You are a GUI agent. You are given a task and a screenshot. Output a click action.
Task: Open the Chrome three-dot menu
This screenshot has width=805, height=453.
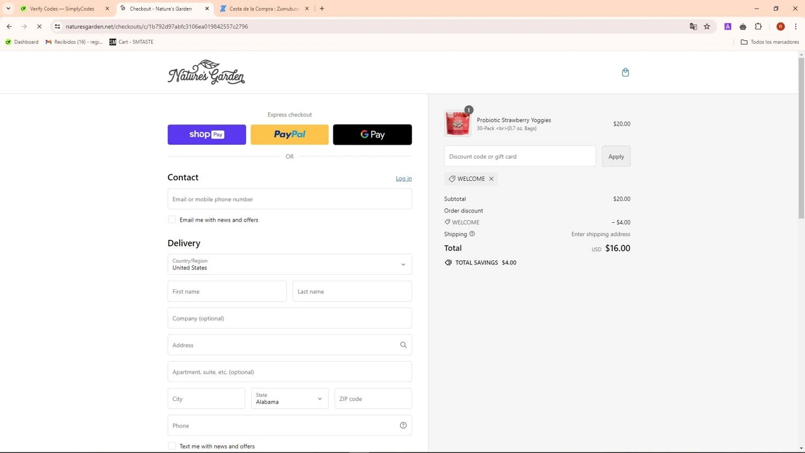pos(795,26)
